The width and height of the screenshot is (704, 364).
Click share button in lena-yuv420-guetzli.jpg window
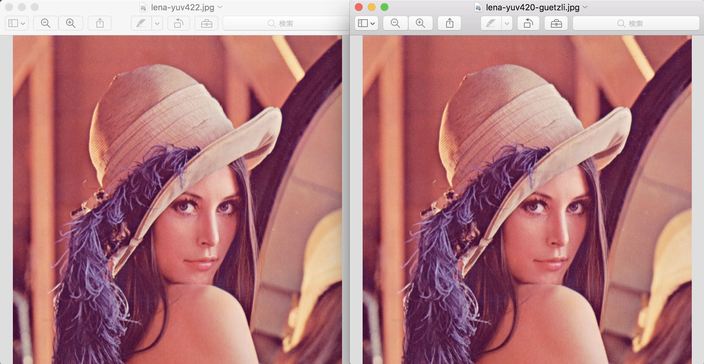pos(450,23)
